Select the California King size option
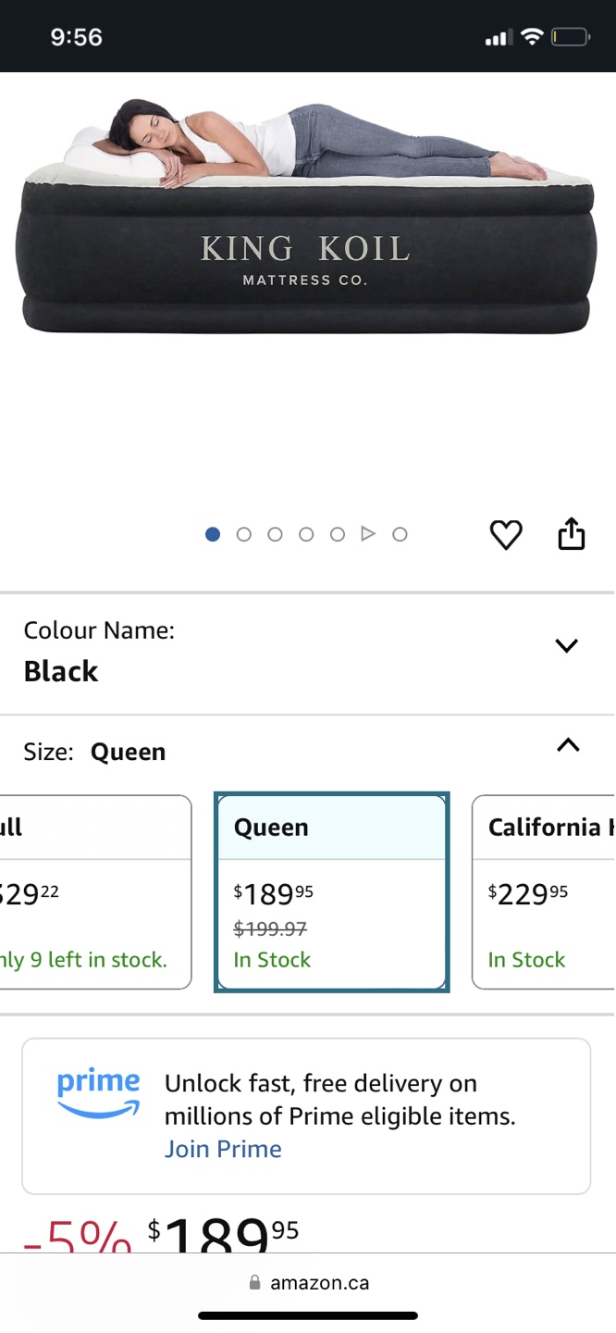Viewport: 616px width, 1333px height. (x=544, y=892)
